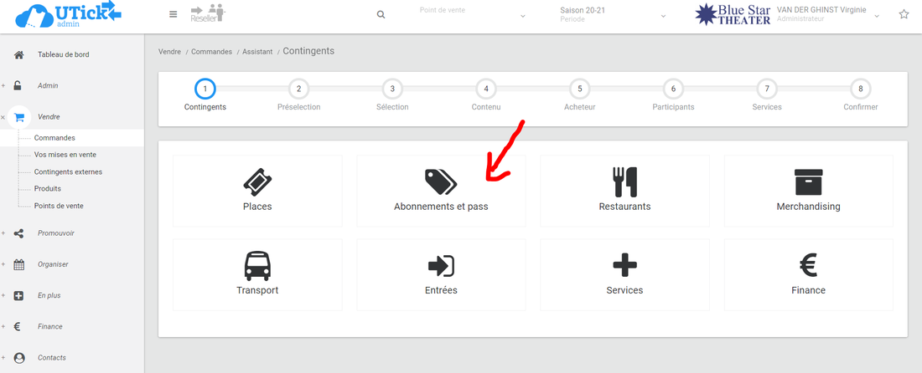The width and height of the screenshot is (922, 373).
Task: Click the Entrées sign-in arrow icon
Action: coord(441,266)
